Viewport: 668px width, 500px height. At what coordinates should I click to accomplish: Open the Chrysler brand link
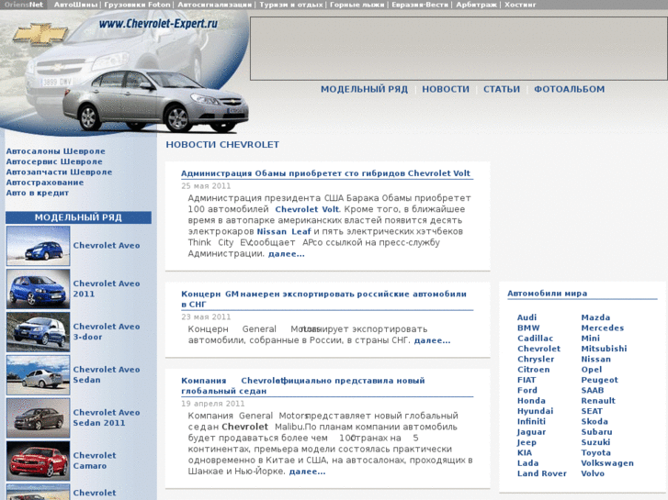(536, 359)
